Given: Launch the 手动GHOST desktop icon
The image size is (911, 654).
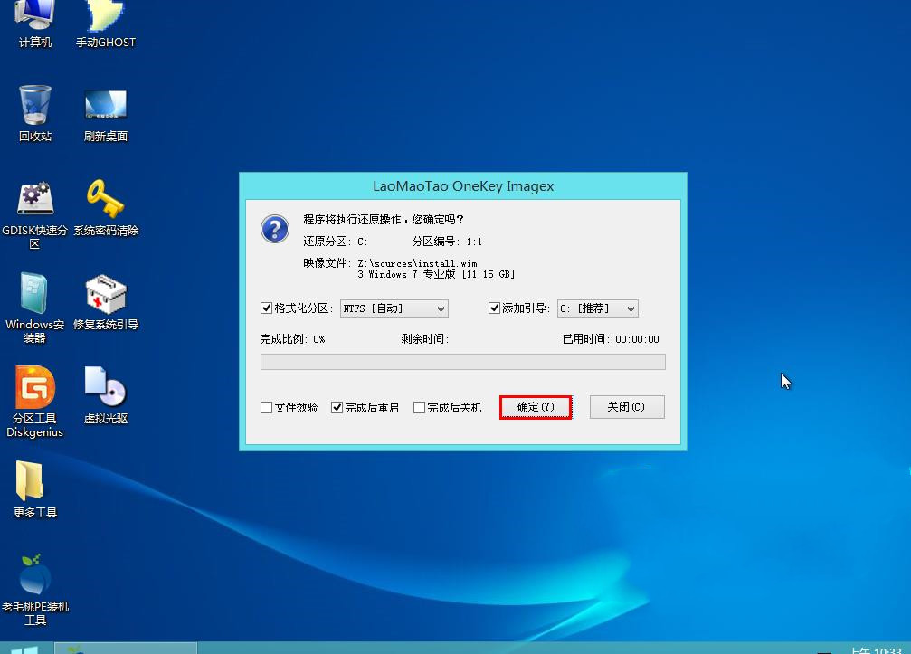Looking at the screenshot, I should [105, 24].
